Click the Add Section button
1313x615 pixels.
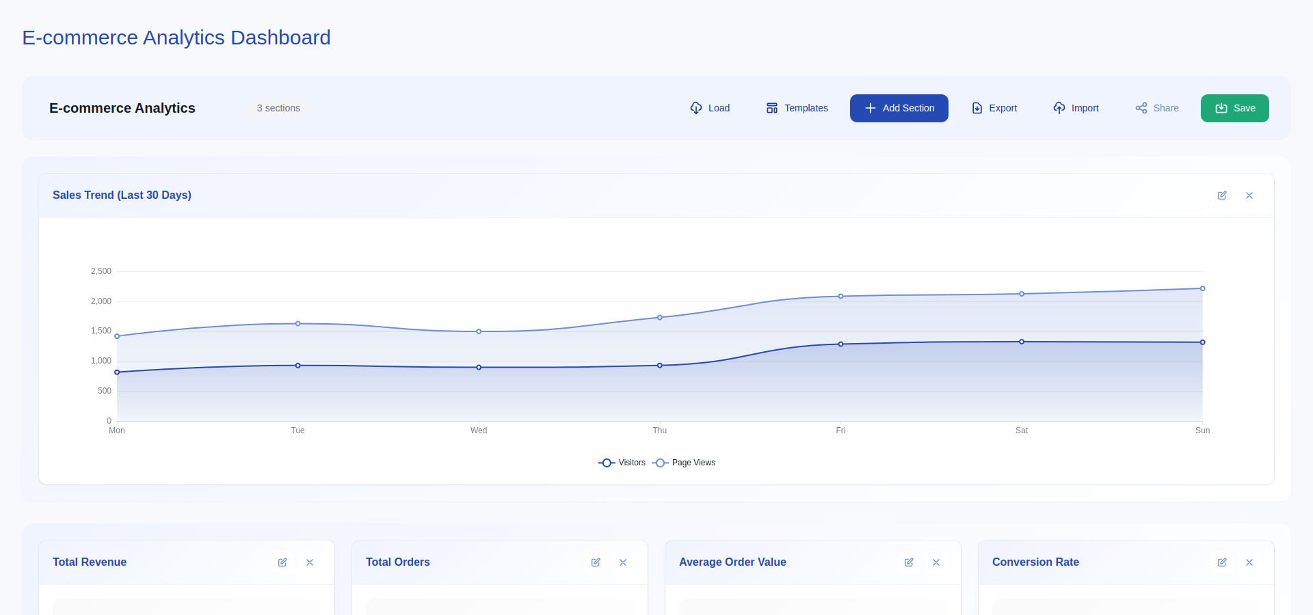point(899,108)
